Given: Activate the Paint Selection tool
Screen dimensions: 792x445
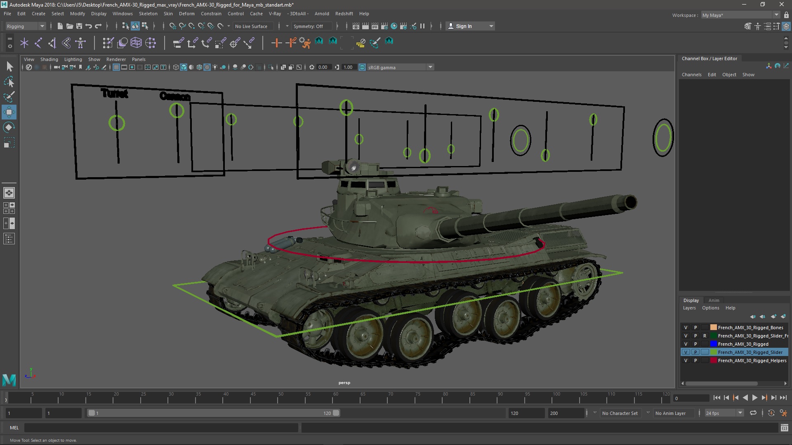Looking at the screenshot, I should [x=9, y=97].
